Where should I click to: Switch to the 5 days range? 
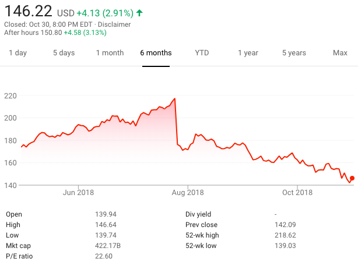[64, 53]
